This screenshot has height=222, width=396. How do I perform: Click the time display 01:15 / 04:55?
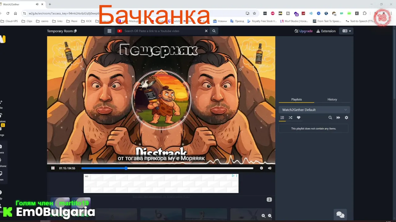pos(67,168)
